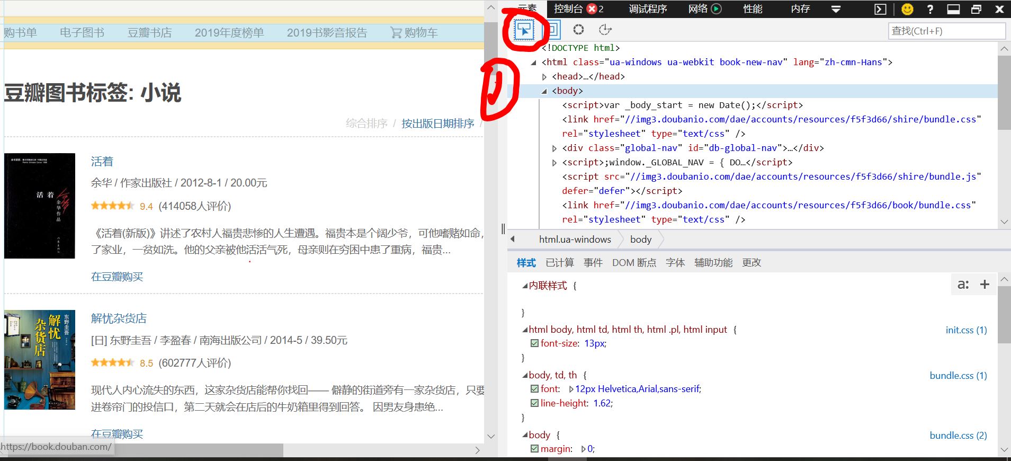
Task: Click the a: pseudo-class states button
Action: click(x=963, y=285)
